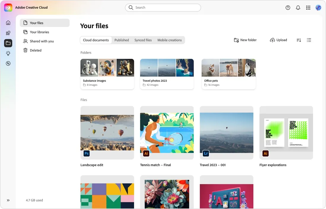Click the compass icon at sidebar bottom

pos(8,63)
